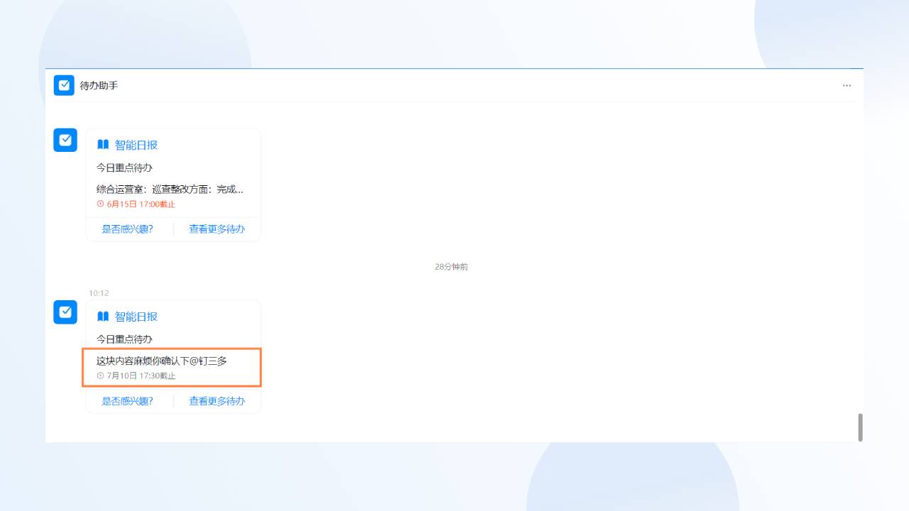This screenshot has width=909, height=511.
Task: Click 是否感兴趣? in the 6月15日 card
Action: click(x=128, y=229)
